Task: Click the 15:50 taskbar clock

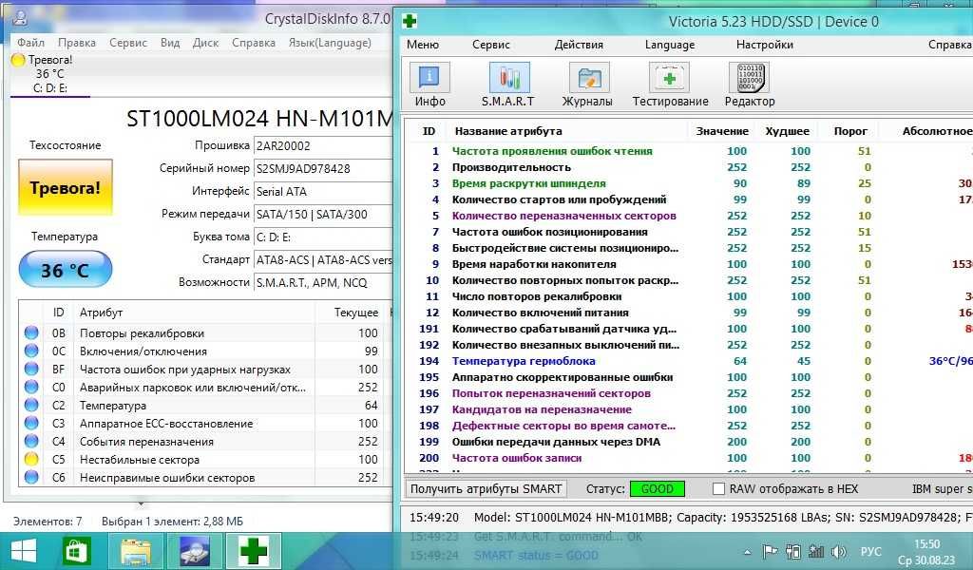Action: [927, 544]
